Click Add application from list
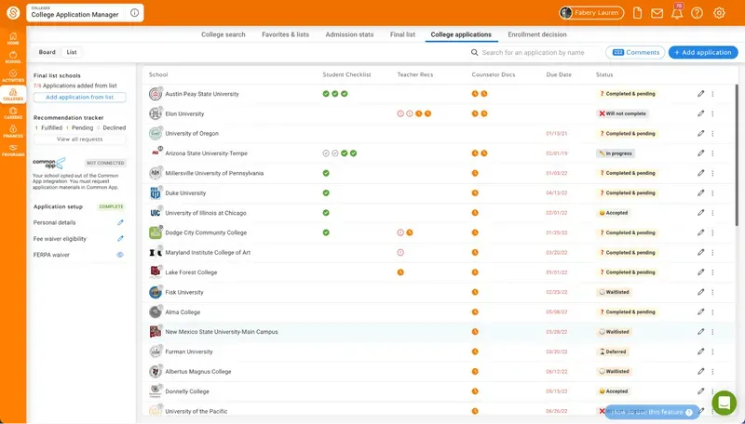Screen dimensions: 745x424 coord(79,98)
